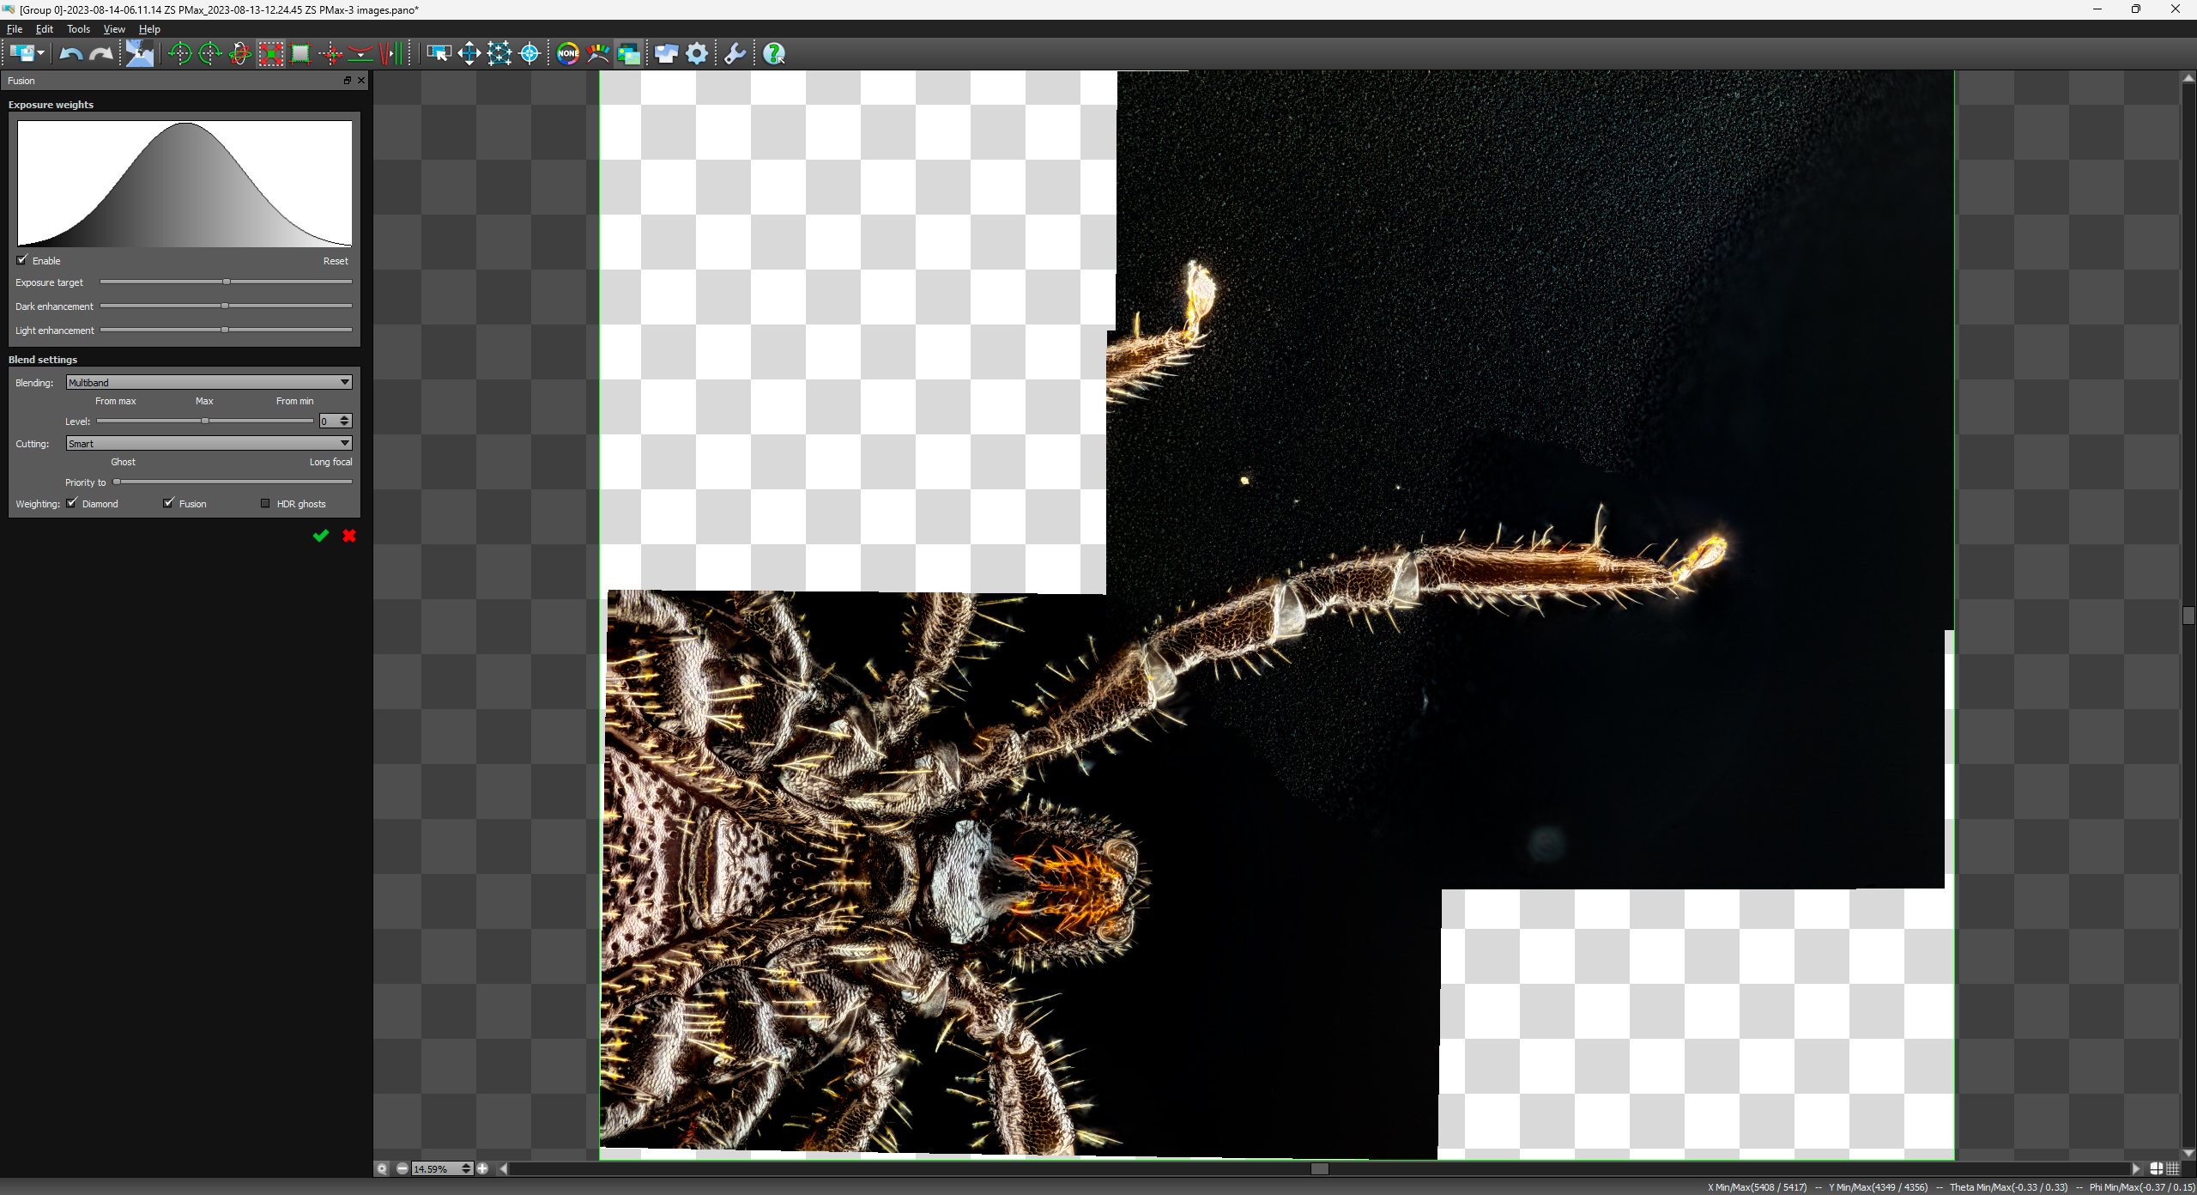Enable the HDR ghosts checkbox

pos(265,503)
